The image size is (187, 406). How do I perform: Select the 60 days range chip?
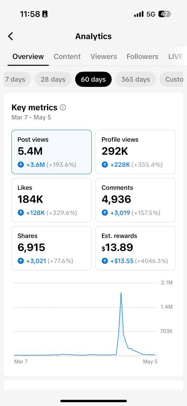coord(93,79)
